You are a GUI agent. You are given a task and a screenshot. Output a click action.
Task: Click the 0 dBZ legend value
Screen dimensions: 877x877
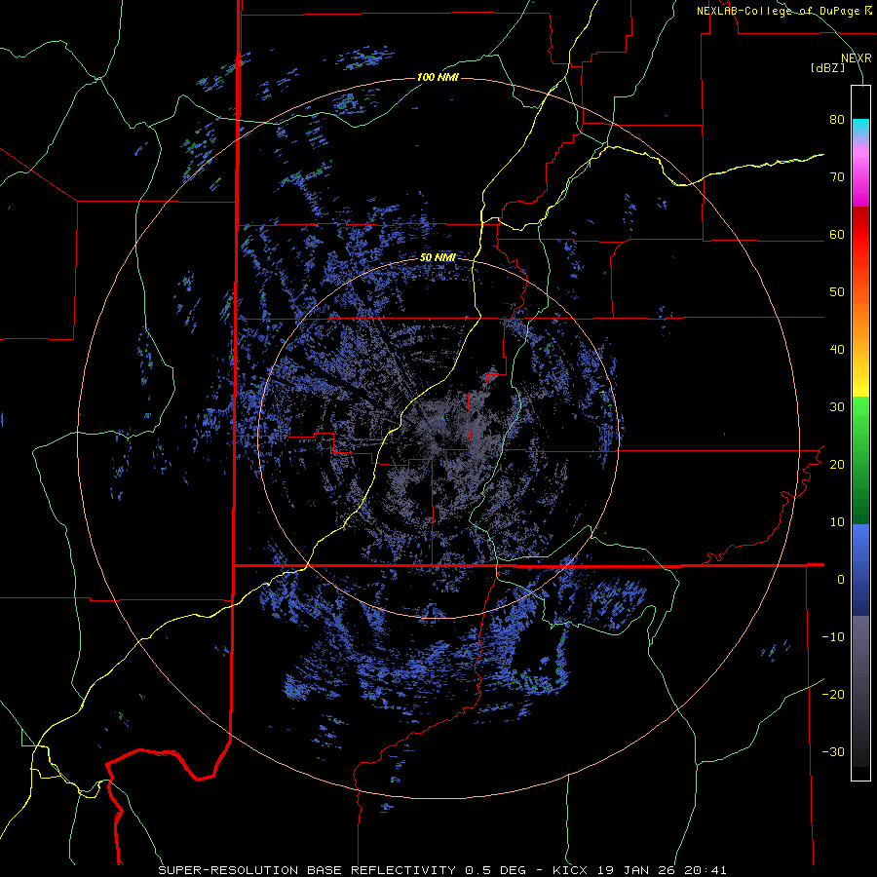click(x=841, y=580)
